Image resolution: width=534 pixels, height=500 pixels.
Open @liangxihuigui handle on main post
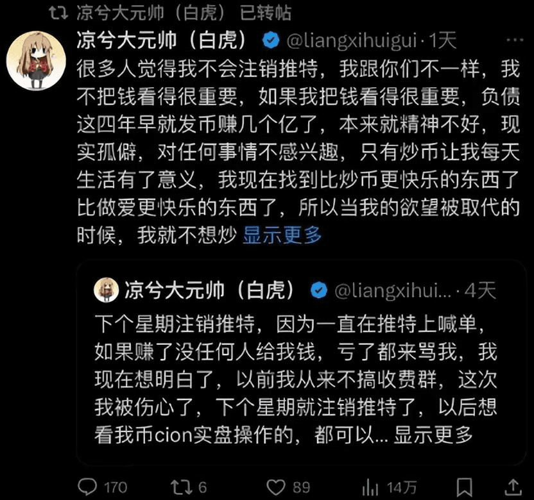352,40
